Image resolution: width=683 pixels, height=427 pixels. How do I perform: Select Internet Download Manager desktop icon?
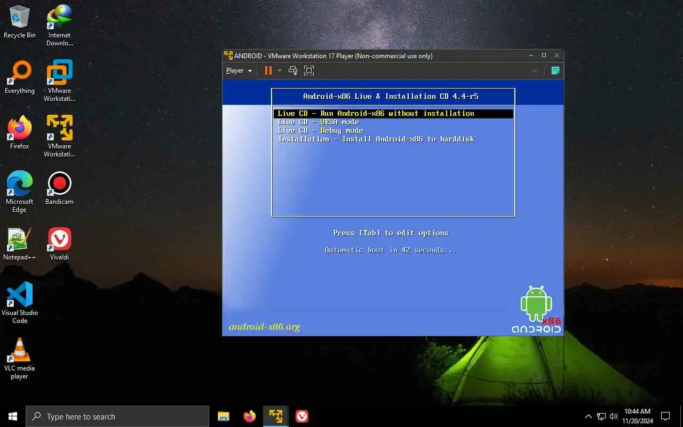[x=59, y=26]
